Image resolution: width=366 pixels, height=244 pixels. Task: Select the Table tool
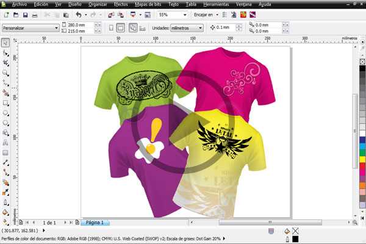click(5, 152)
